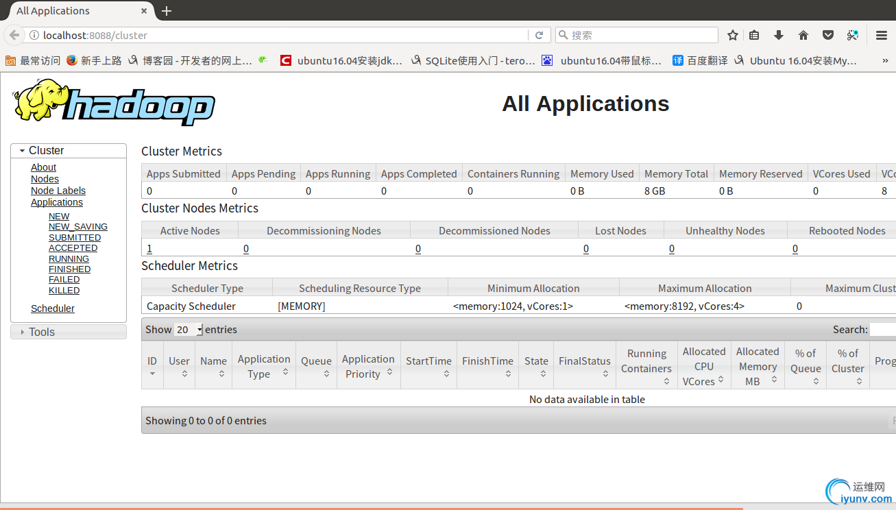The image size is (896, 510).
Task: Open the hamburger menu icon
Action: pos(882,35)
